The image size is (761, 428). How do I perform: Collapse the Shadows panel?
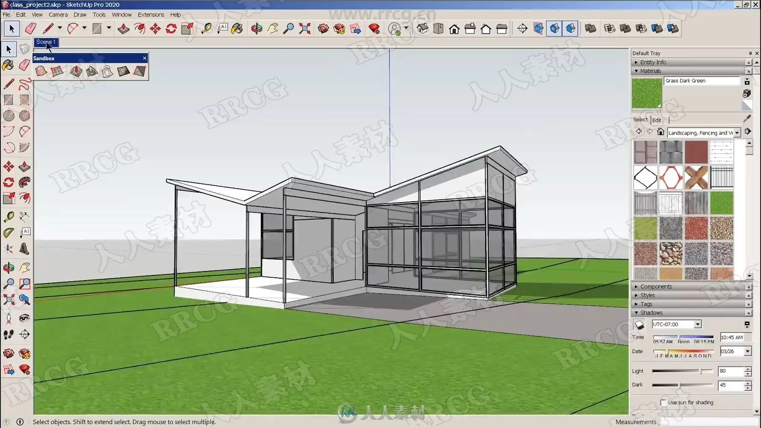[636, 313]
